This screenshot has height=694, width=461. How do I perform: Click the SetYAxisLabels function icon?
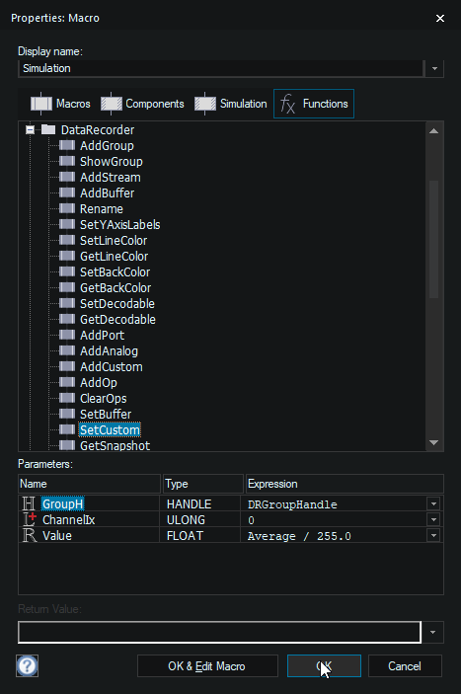(x=67, y=224)
